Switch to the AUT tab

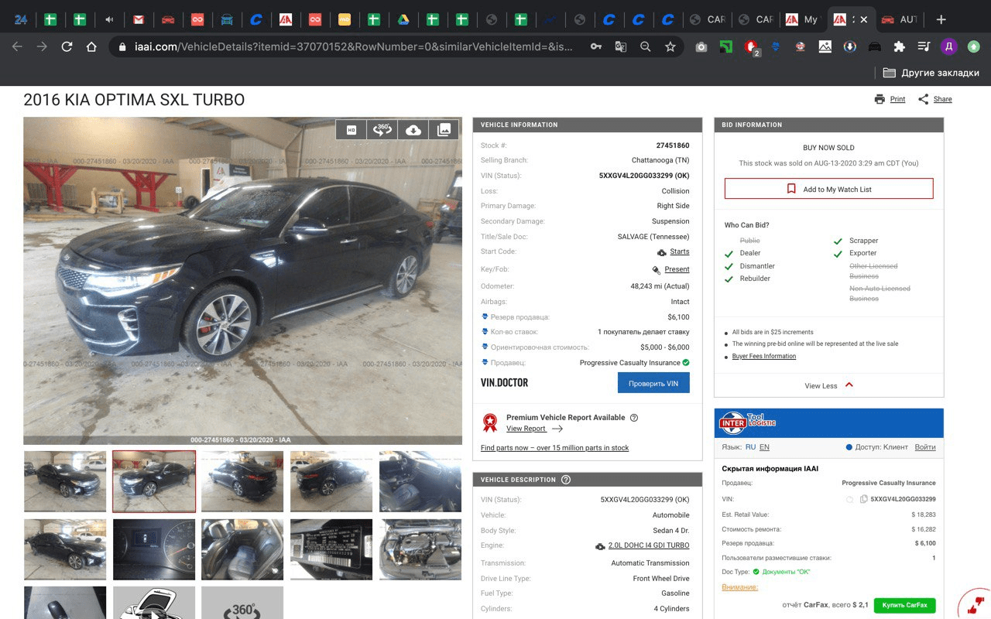[x=899, y=19]
